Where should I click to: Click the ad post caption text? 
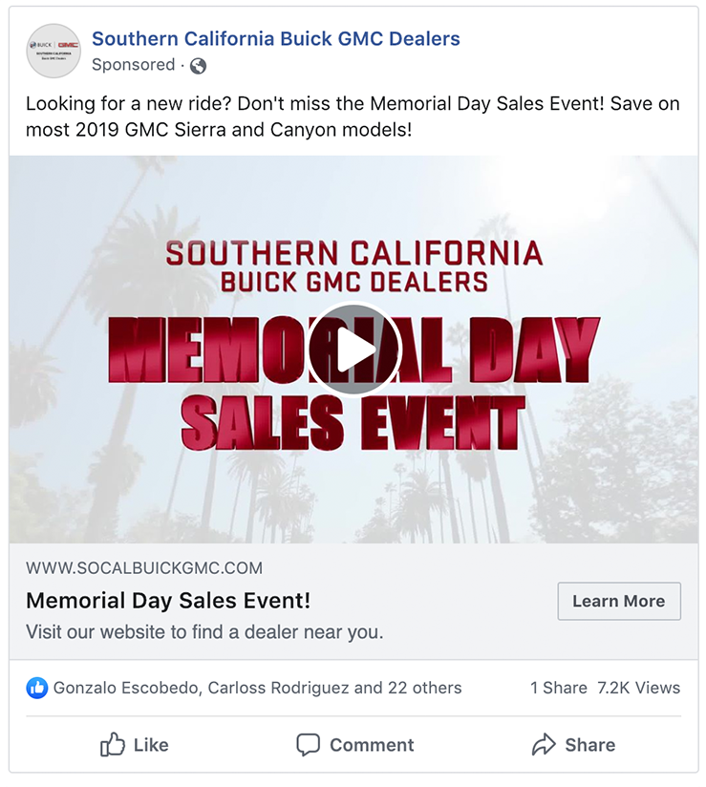pyautogui.click(x=353, y=116)
